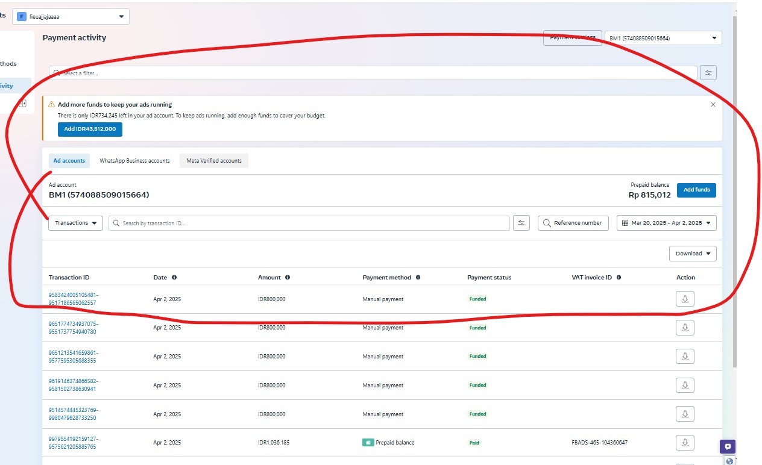Open the chat support icon at bottom right

coord(728,446)
